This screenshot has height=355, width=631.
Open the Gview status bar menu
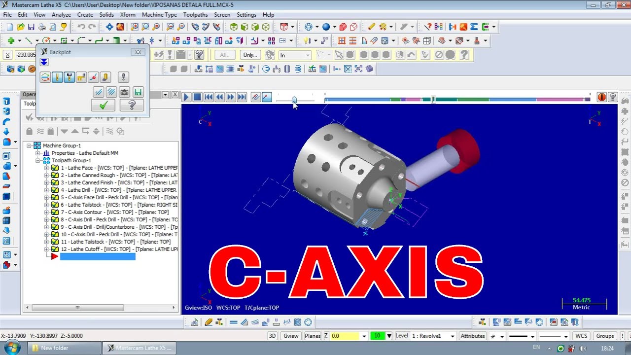click(291, 336)
